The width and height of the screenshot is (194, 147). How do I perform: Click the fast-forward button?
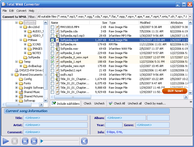(x=34, y=141)
